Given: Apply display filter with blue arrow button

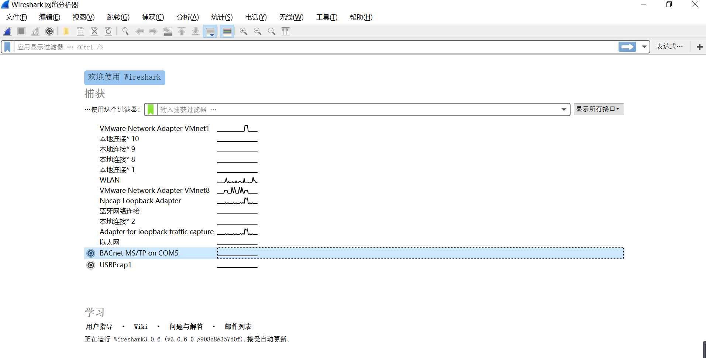Looking at the screenshot, I should (627, 47).
